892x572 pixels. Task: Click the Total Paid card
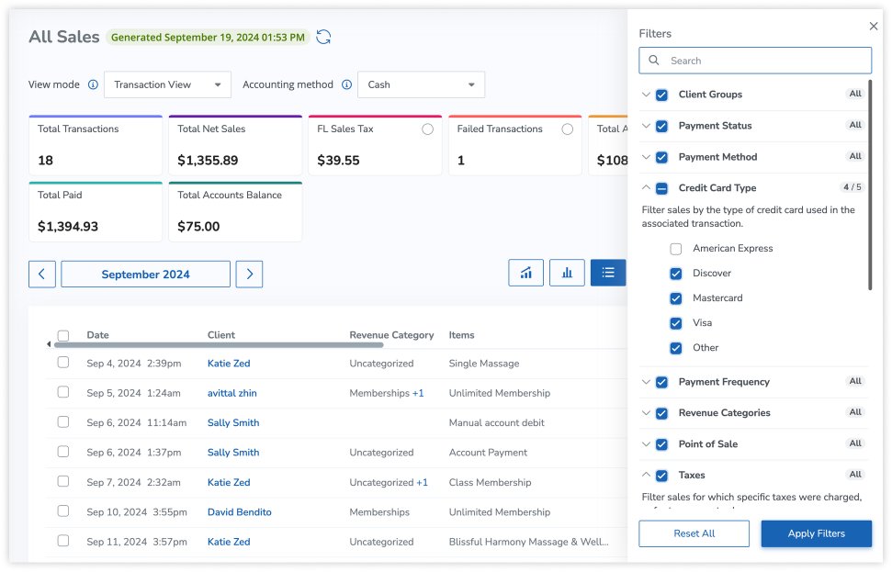96,211
